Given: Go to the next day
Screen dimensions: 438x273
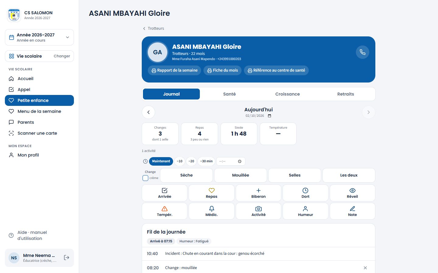Looking at the screenshot, I should [x=369, y=112].
